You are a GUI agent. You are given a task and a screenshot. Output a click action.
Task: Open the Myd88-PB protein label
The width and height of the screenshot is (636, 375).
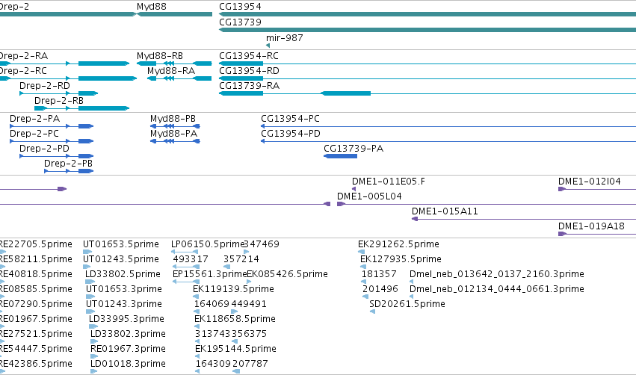point(173,118)
